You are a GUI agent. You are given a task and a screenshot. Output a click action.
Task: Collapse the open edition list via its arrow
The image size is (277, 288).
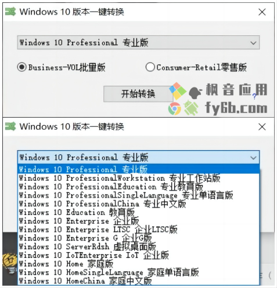pyautogui.click(x=253, y=158)
